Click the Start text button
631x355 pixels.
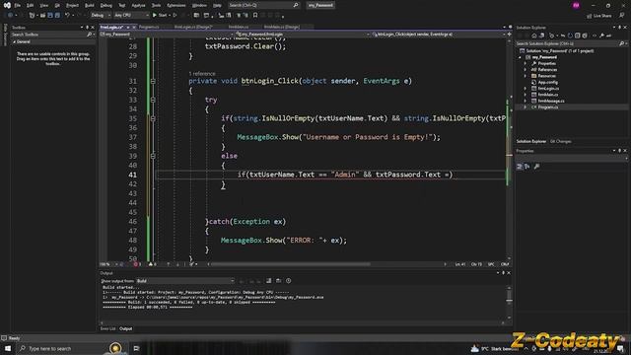click(x=163, y=16)
